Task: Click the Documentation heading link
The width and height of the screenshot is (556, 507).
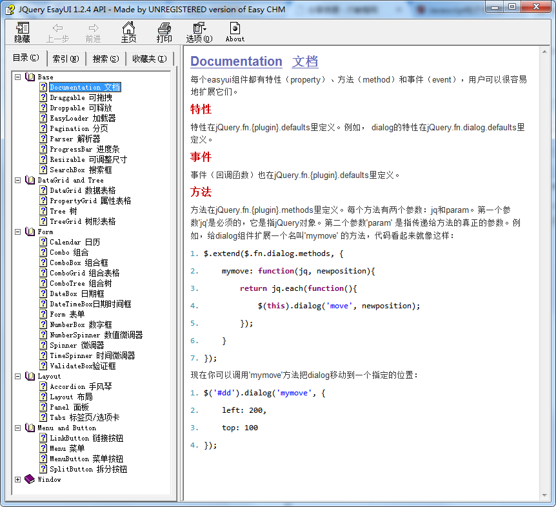Action: 236,61
